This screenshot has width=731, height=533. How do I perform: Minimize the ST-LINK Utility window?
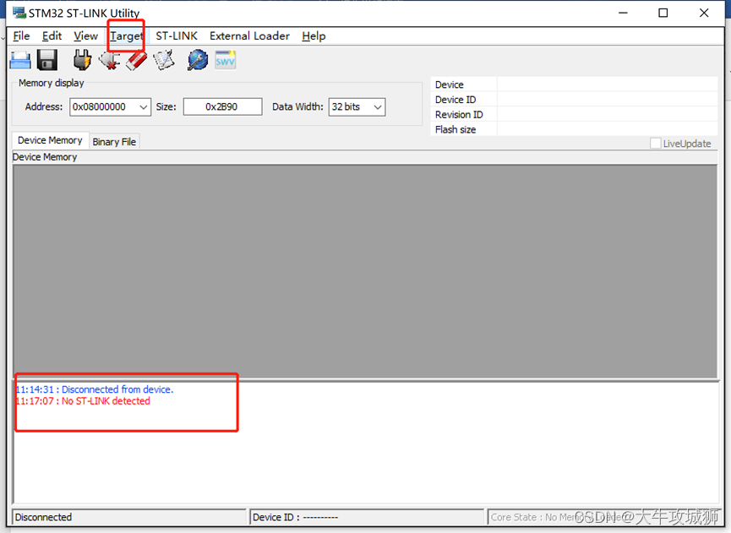pos(623,13)
